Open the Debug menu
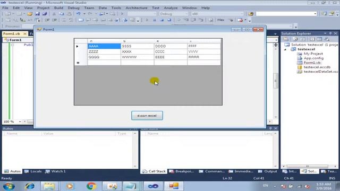 pyautogui.click(x=73, y=8)
